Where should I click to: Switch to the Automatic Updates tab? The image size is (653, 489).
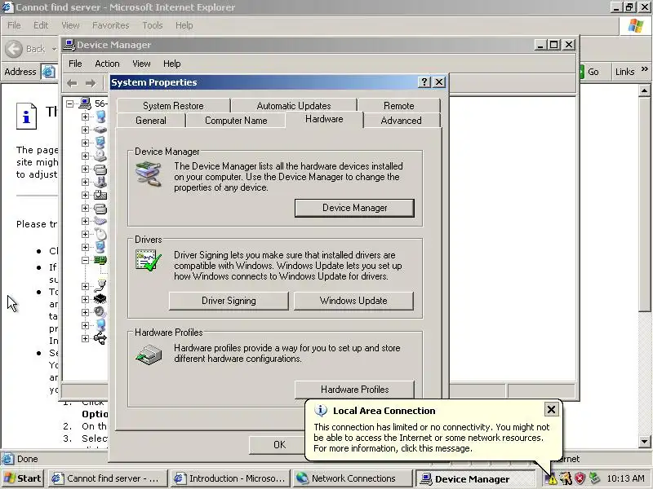tap(294, 106)
